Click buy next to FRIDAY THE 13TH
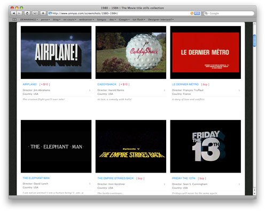The image size is (265, 211). click(202, 178)
